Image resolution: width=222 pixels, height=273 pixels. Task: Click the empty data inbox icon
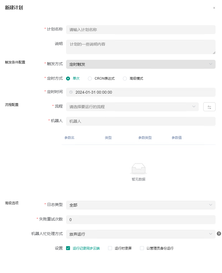[139, 169]
